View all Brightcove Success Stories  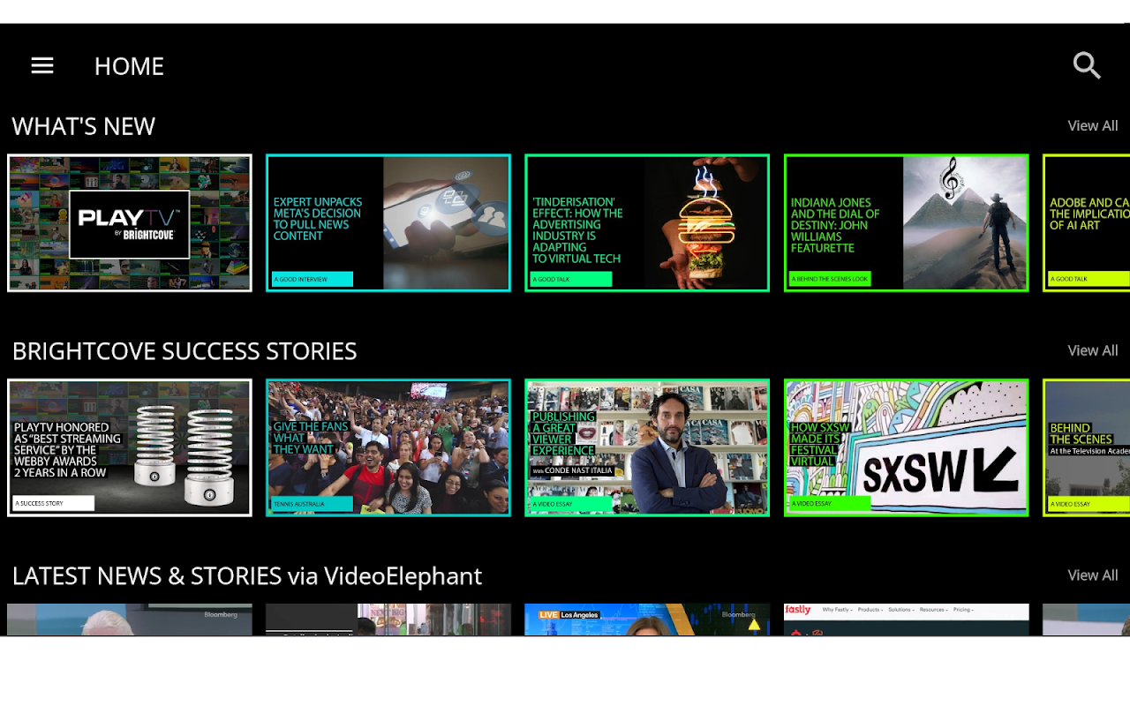(x=1093, y=350)
